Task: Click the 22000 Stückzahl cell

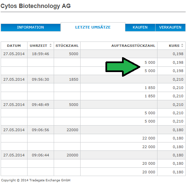Action: [67, 130]
